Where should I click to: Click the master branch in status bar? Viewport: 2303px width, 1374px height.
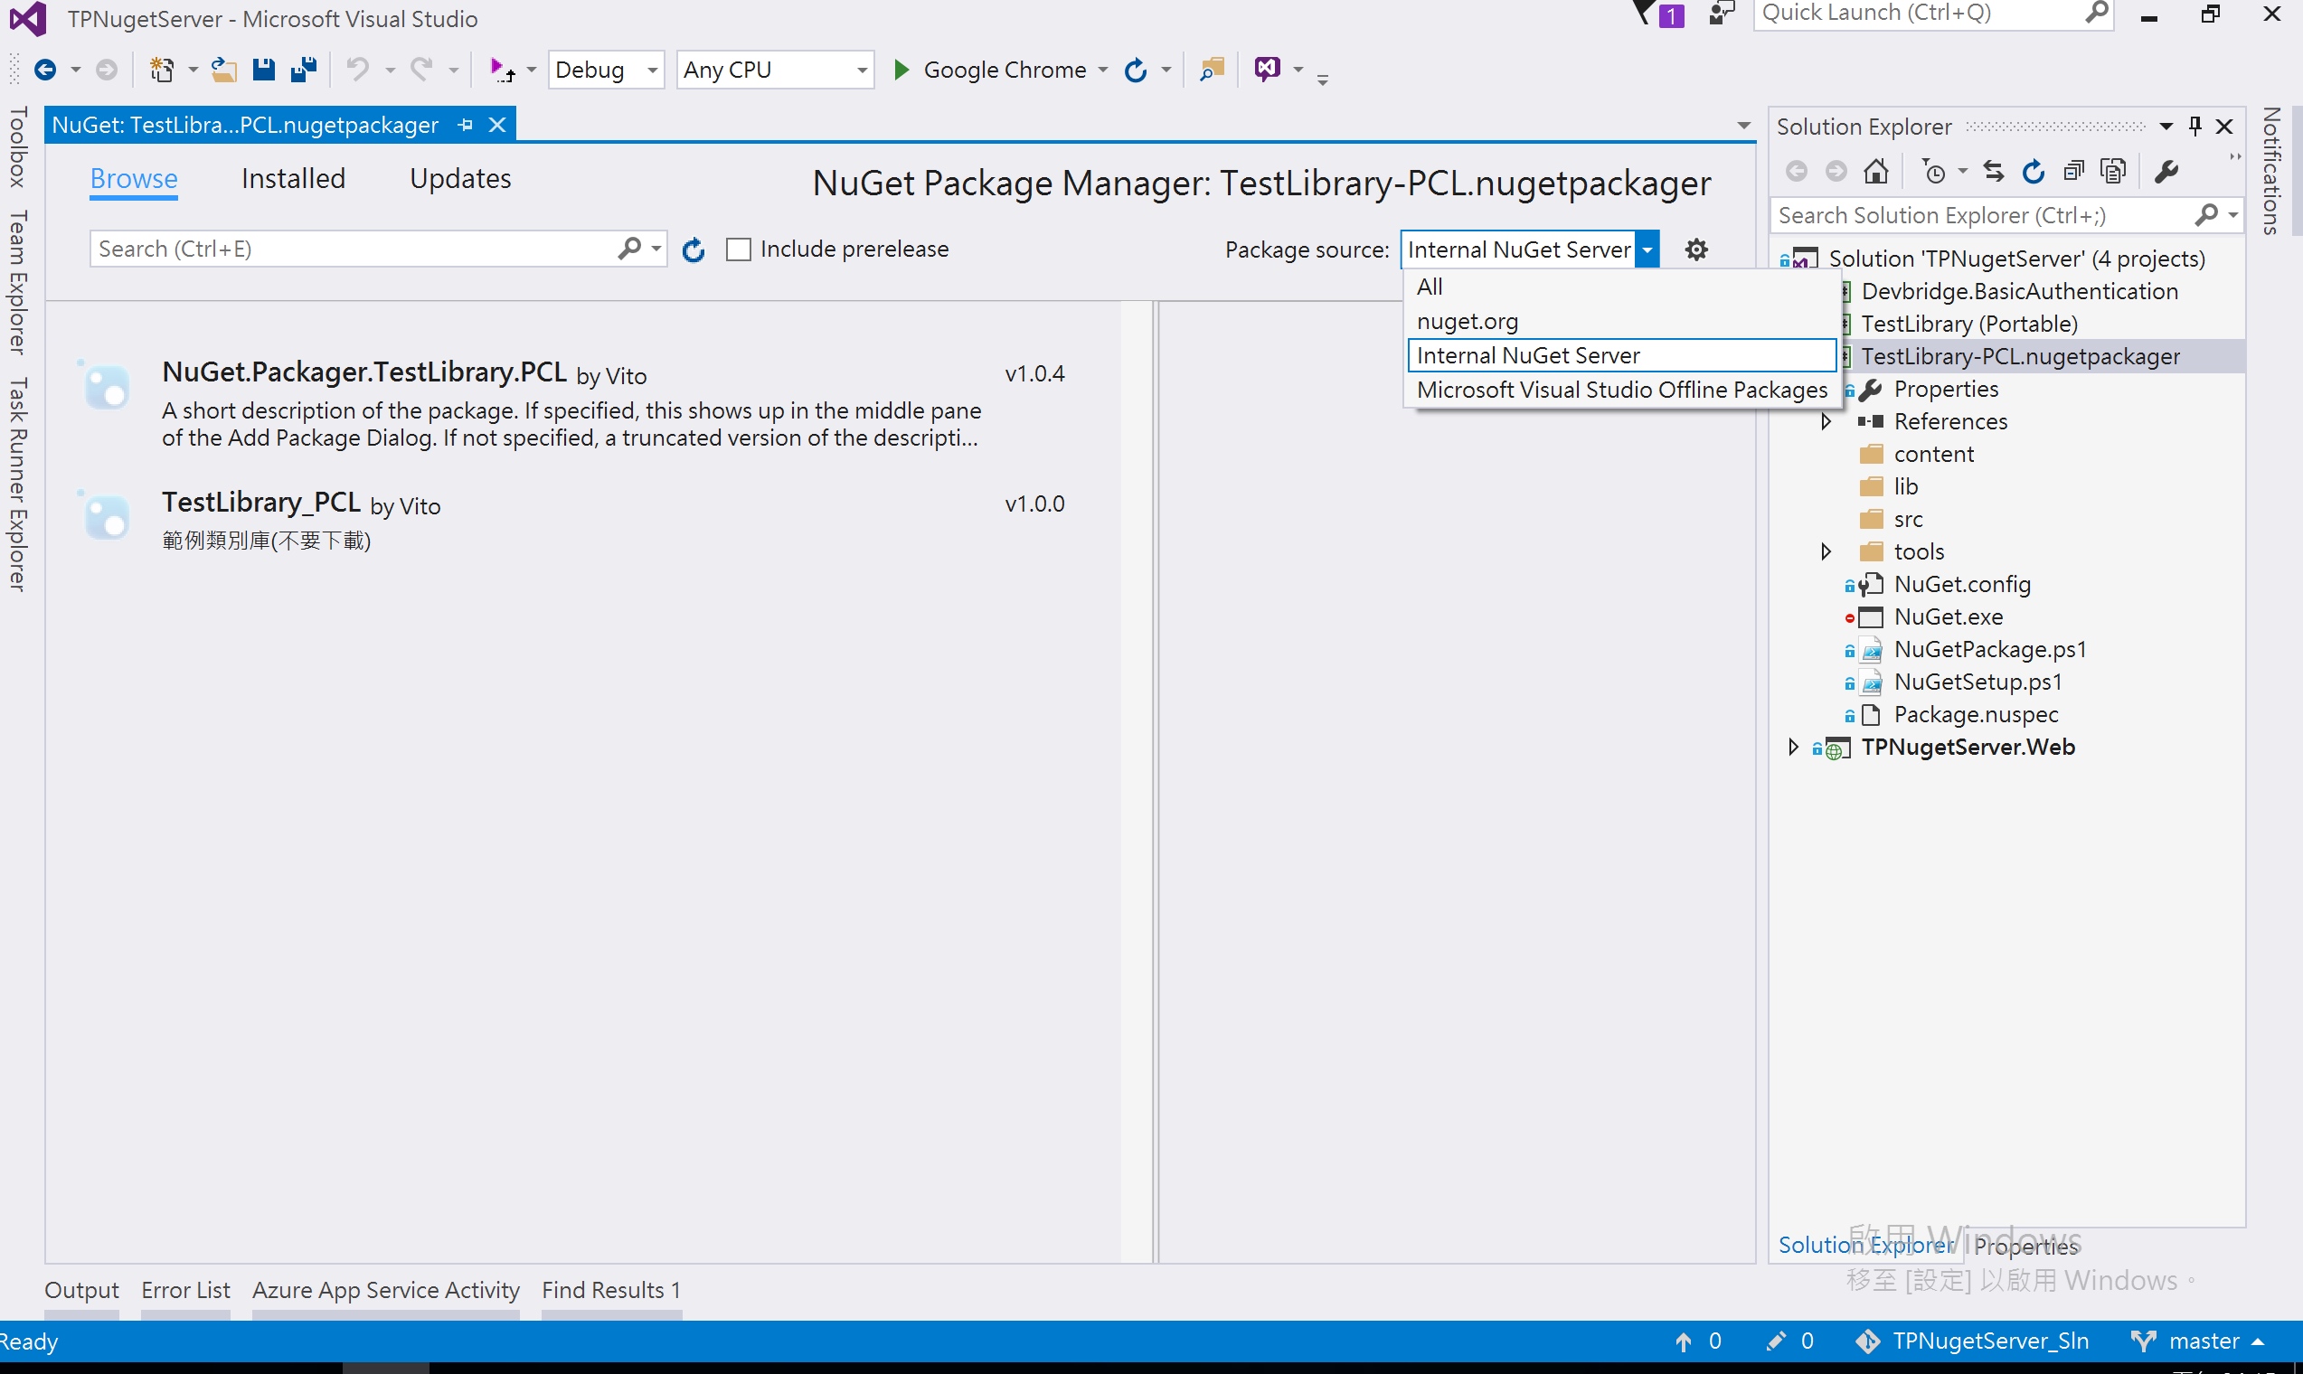click(2202, 1341)
